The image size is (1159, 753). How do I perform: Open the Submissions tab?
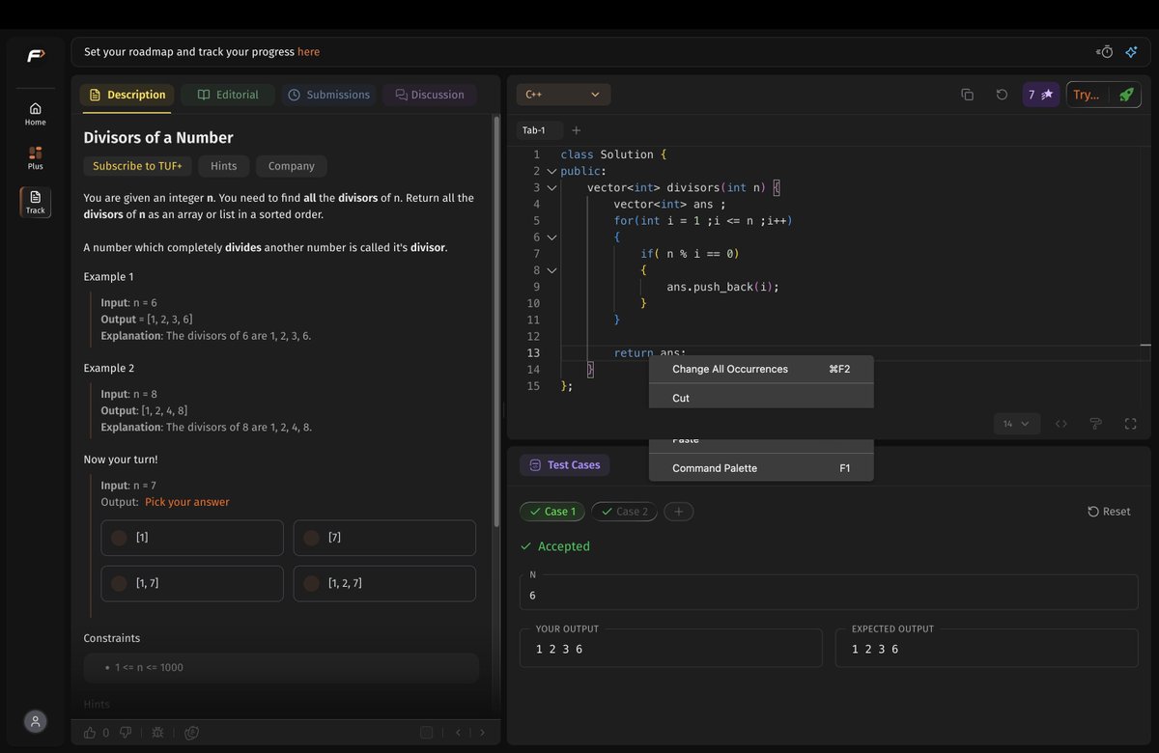[328, 95]
